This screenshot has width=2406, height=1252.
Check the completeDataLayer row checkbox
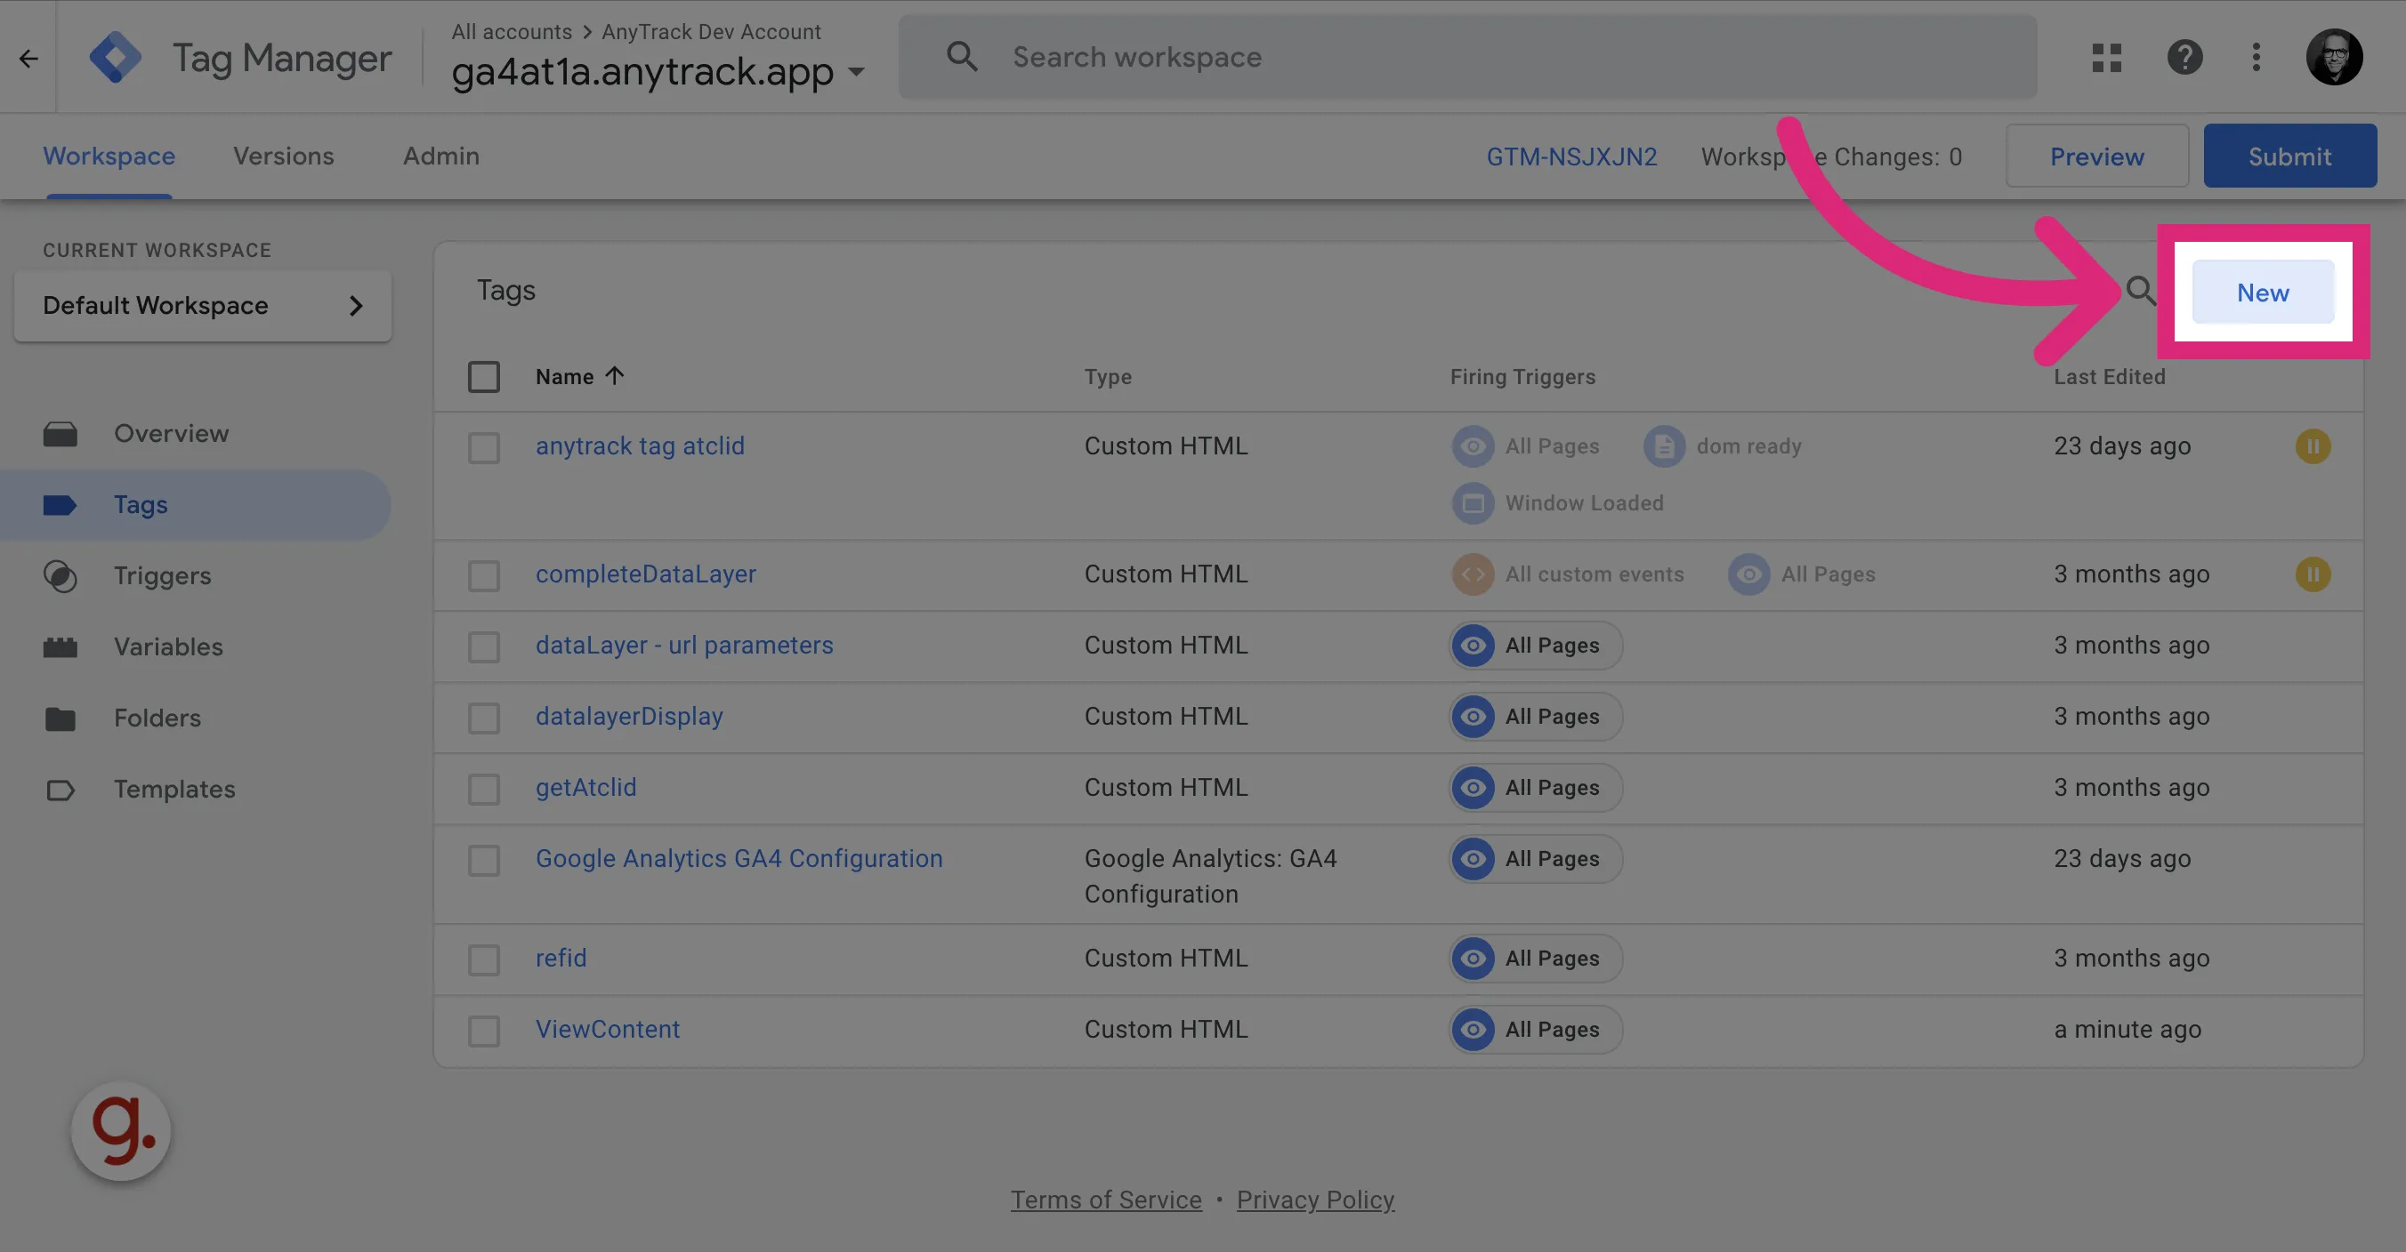click(x=484, y=575)
